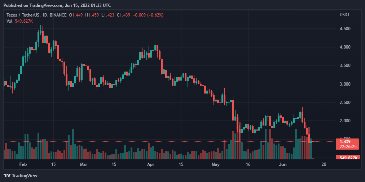Click the TradingView logo icon
The image size is (365, 182).
coord(7,176)
